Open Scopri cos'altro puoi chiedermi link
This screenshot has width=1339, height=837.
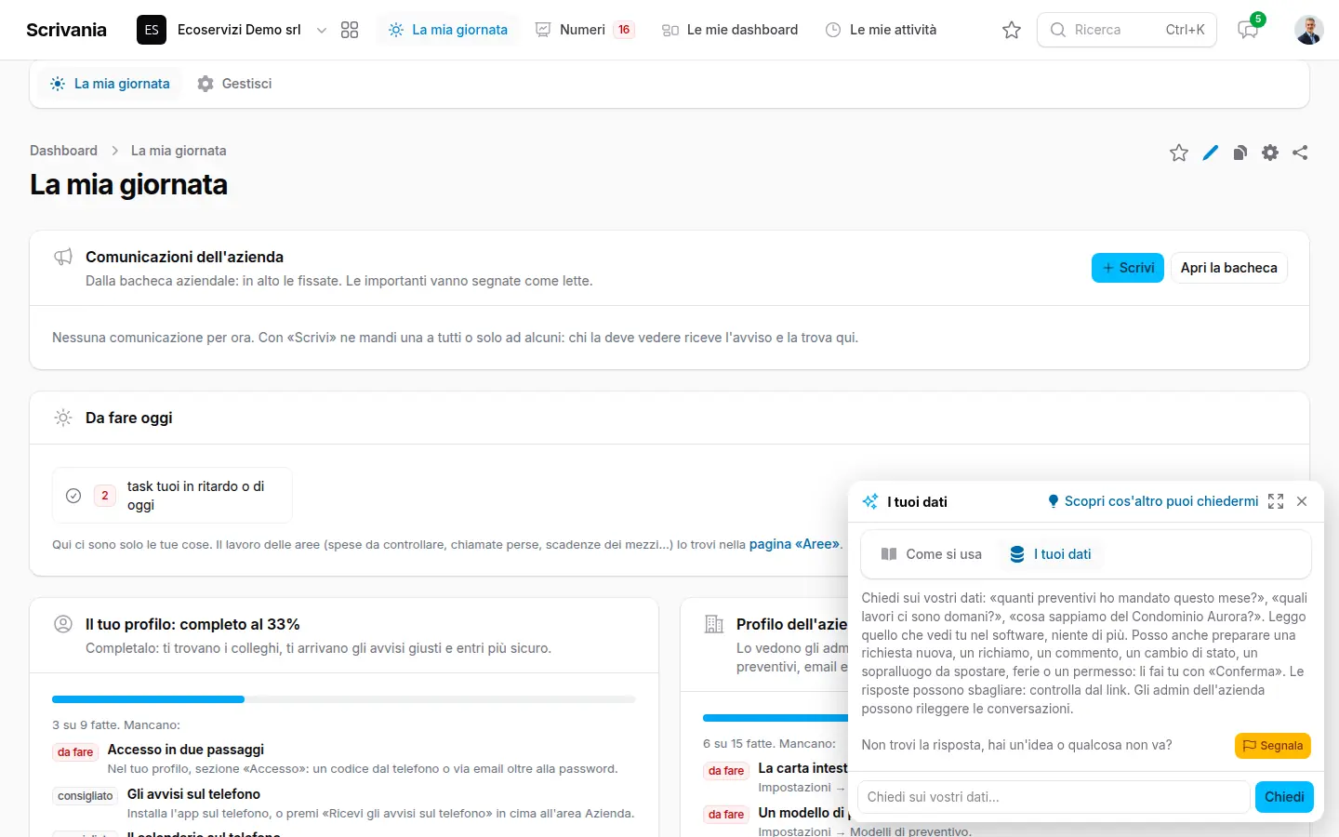[1153, 501]
